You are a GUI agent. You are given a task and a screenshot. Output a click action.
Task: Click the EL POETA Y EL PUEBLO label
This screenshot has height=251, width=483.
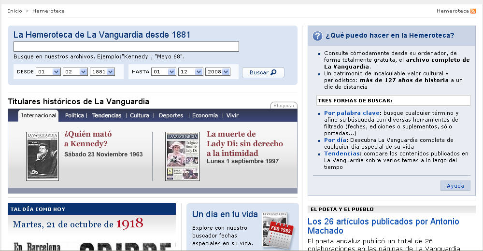click(x=342, y=209)
